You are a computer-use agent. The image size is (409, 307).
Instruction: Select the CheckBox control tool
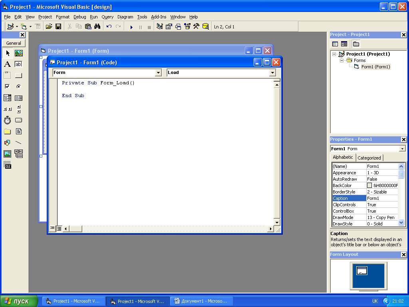(8, 86)
